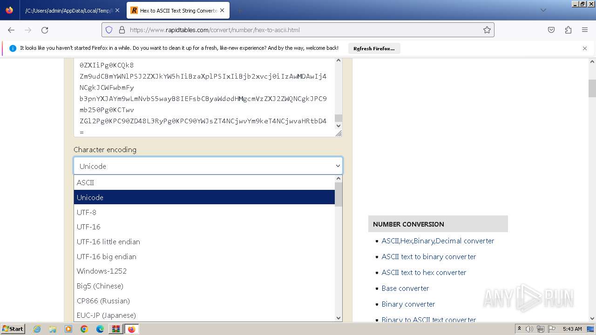Click the Refresh Firefox button
The width and height of the screenshot is (596, 335).
tap(374, 48)
